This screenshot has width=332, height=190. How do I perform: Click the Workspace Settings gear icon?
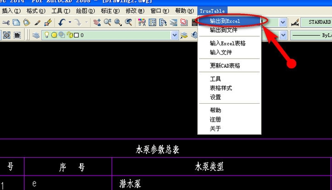coord(6,35)
